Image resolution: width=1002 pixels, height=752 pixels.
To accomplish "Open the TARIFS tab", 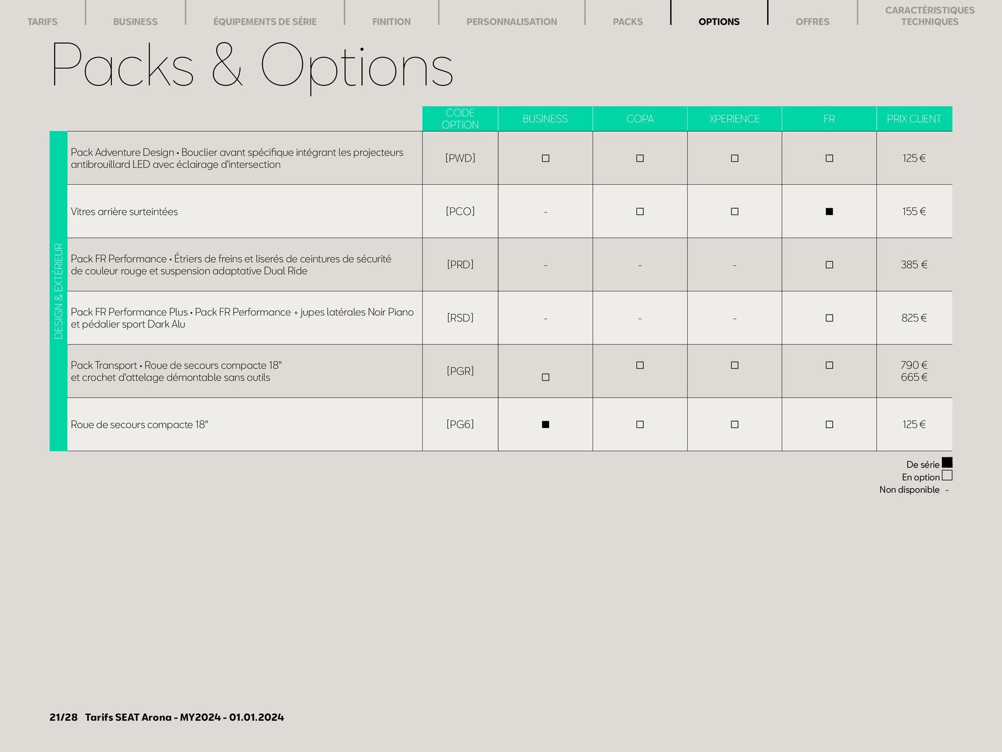I will click(43, 22).
